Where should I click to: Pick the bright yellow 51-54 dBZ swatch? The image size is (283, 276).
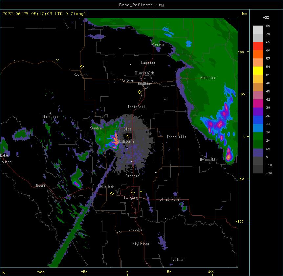258,70
